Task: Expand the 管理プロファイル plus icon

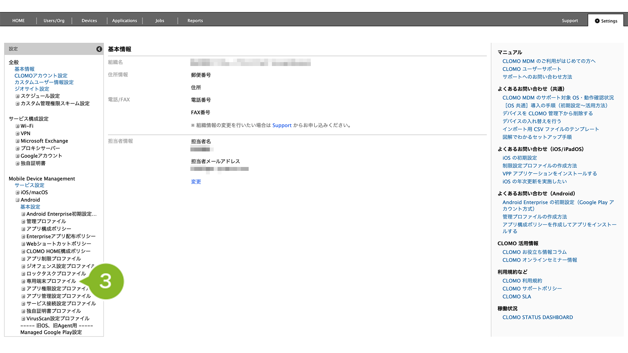Action: 23,221
